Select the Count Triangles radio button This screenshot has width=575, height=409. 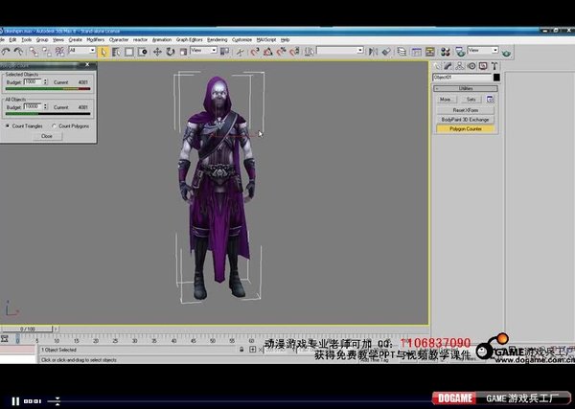[x=8, y=125]
